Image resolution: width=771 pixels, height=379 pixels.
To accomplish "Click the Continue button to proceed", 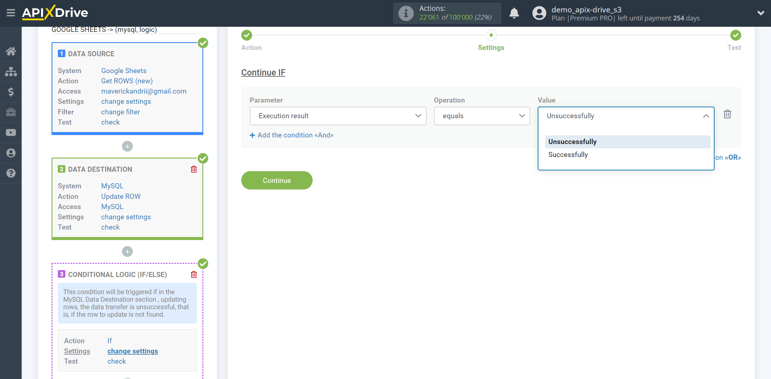I will click(277, 180).
